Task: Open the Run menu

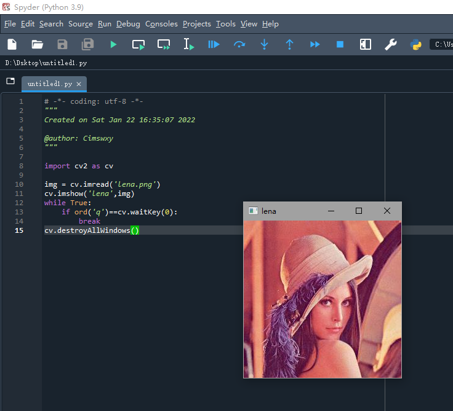Action: 105,24
